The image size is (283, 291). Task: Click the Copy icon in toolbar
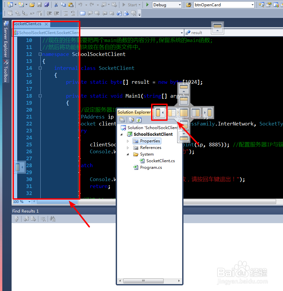[63, 5]
